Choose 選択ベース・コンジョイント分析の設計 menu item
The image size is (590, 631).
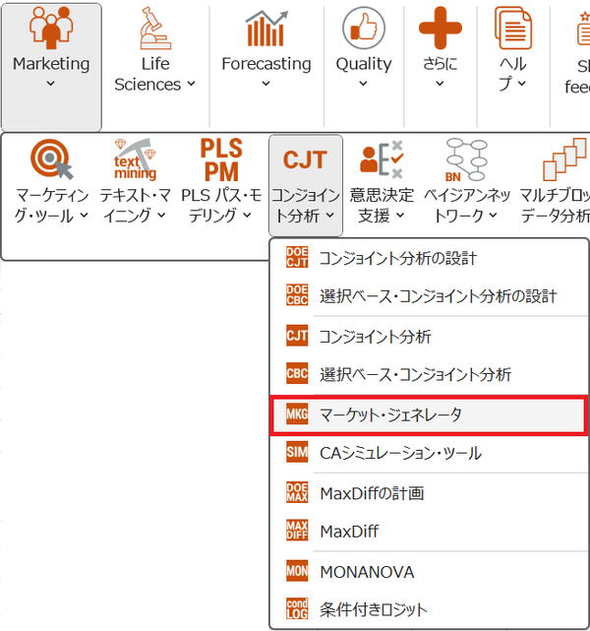point(438,296)
